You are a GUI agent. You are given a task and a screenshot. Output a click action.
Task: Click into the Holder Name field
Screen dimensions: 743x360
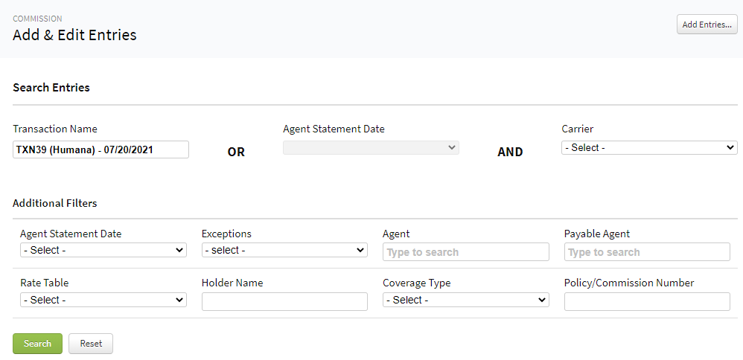284,301
